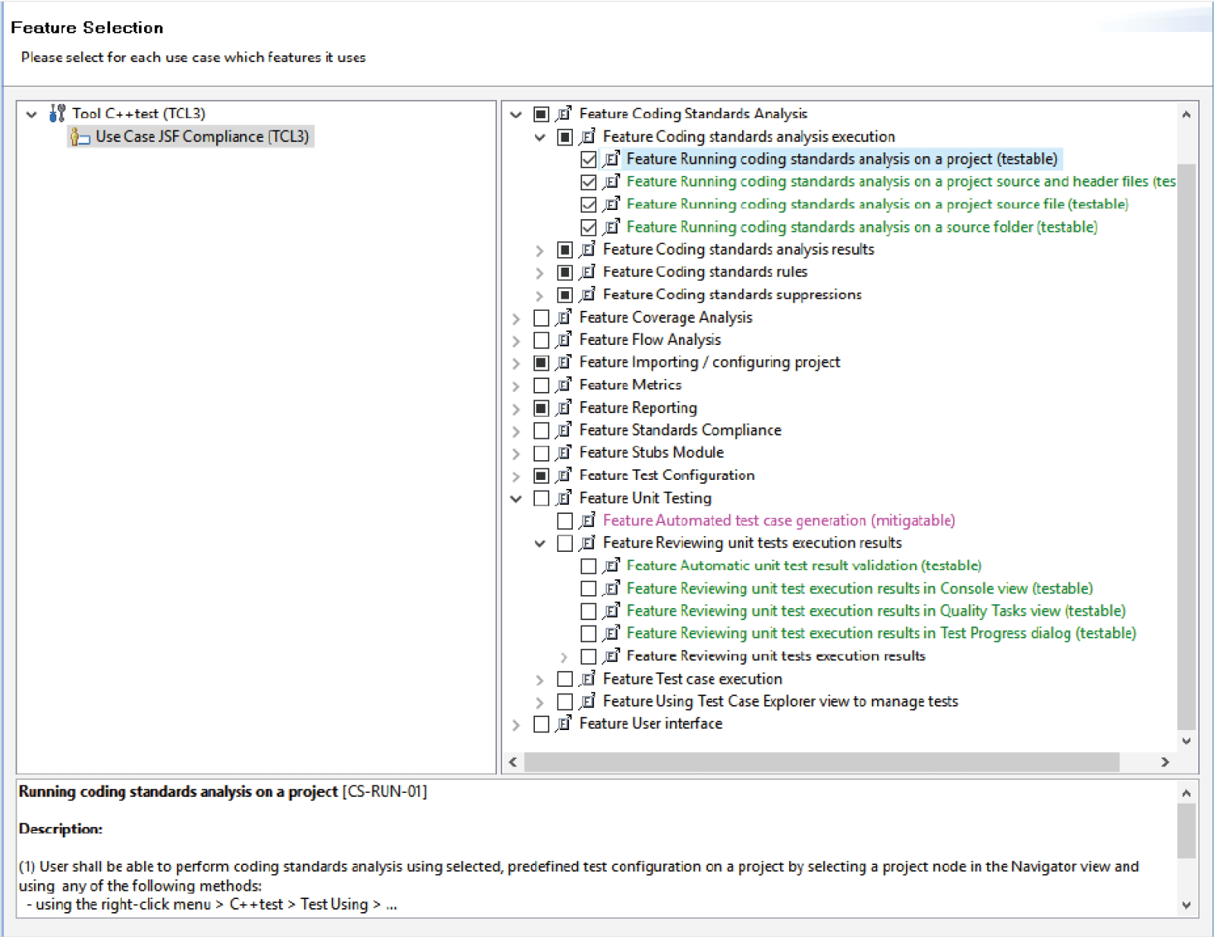This screenshot has width=1214, height=937.
Task: Select Feature Importing / configuring project item
Action: [709, 362]
